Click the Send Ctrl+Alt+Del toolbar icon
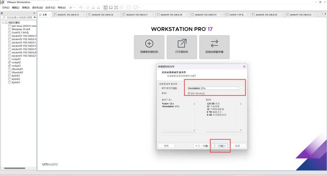Viewport: 327px width, 176px height. [x=81, y=7]
